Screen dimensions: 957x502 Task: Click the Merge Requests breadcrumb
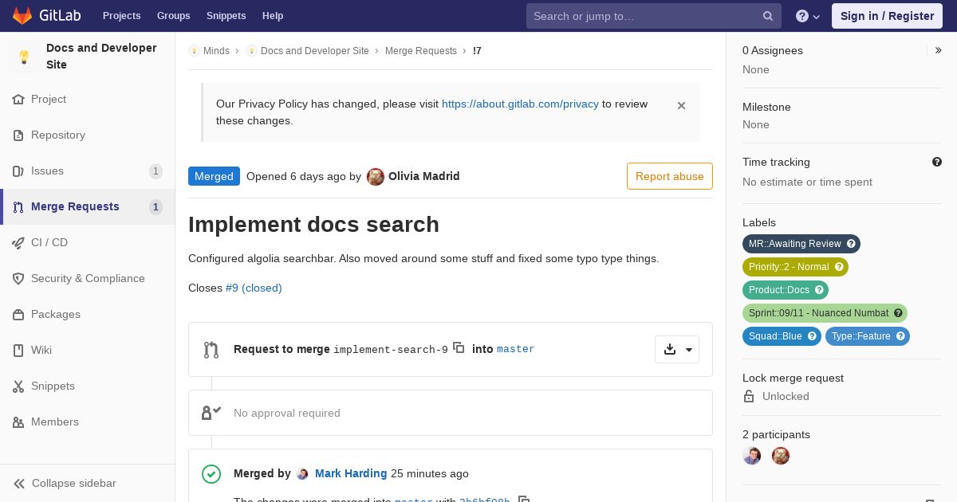click(x=421, y=51)
